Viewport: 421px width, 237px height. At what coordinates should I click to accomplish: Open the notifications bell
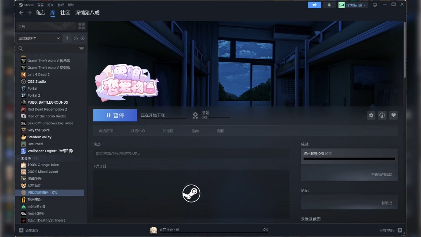coord(329,5)
